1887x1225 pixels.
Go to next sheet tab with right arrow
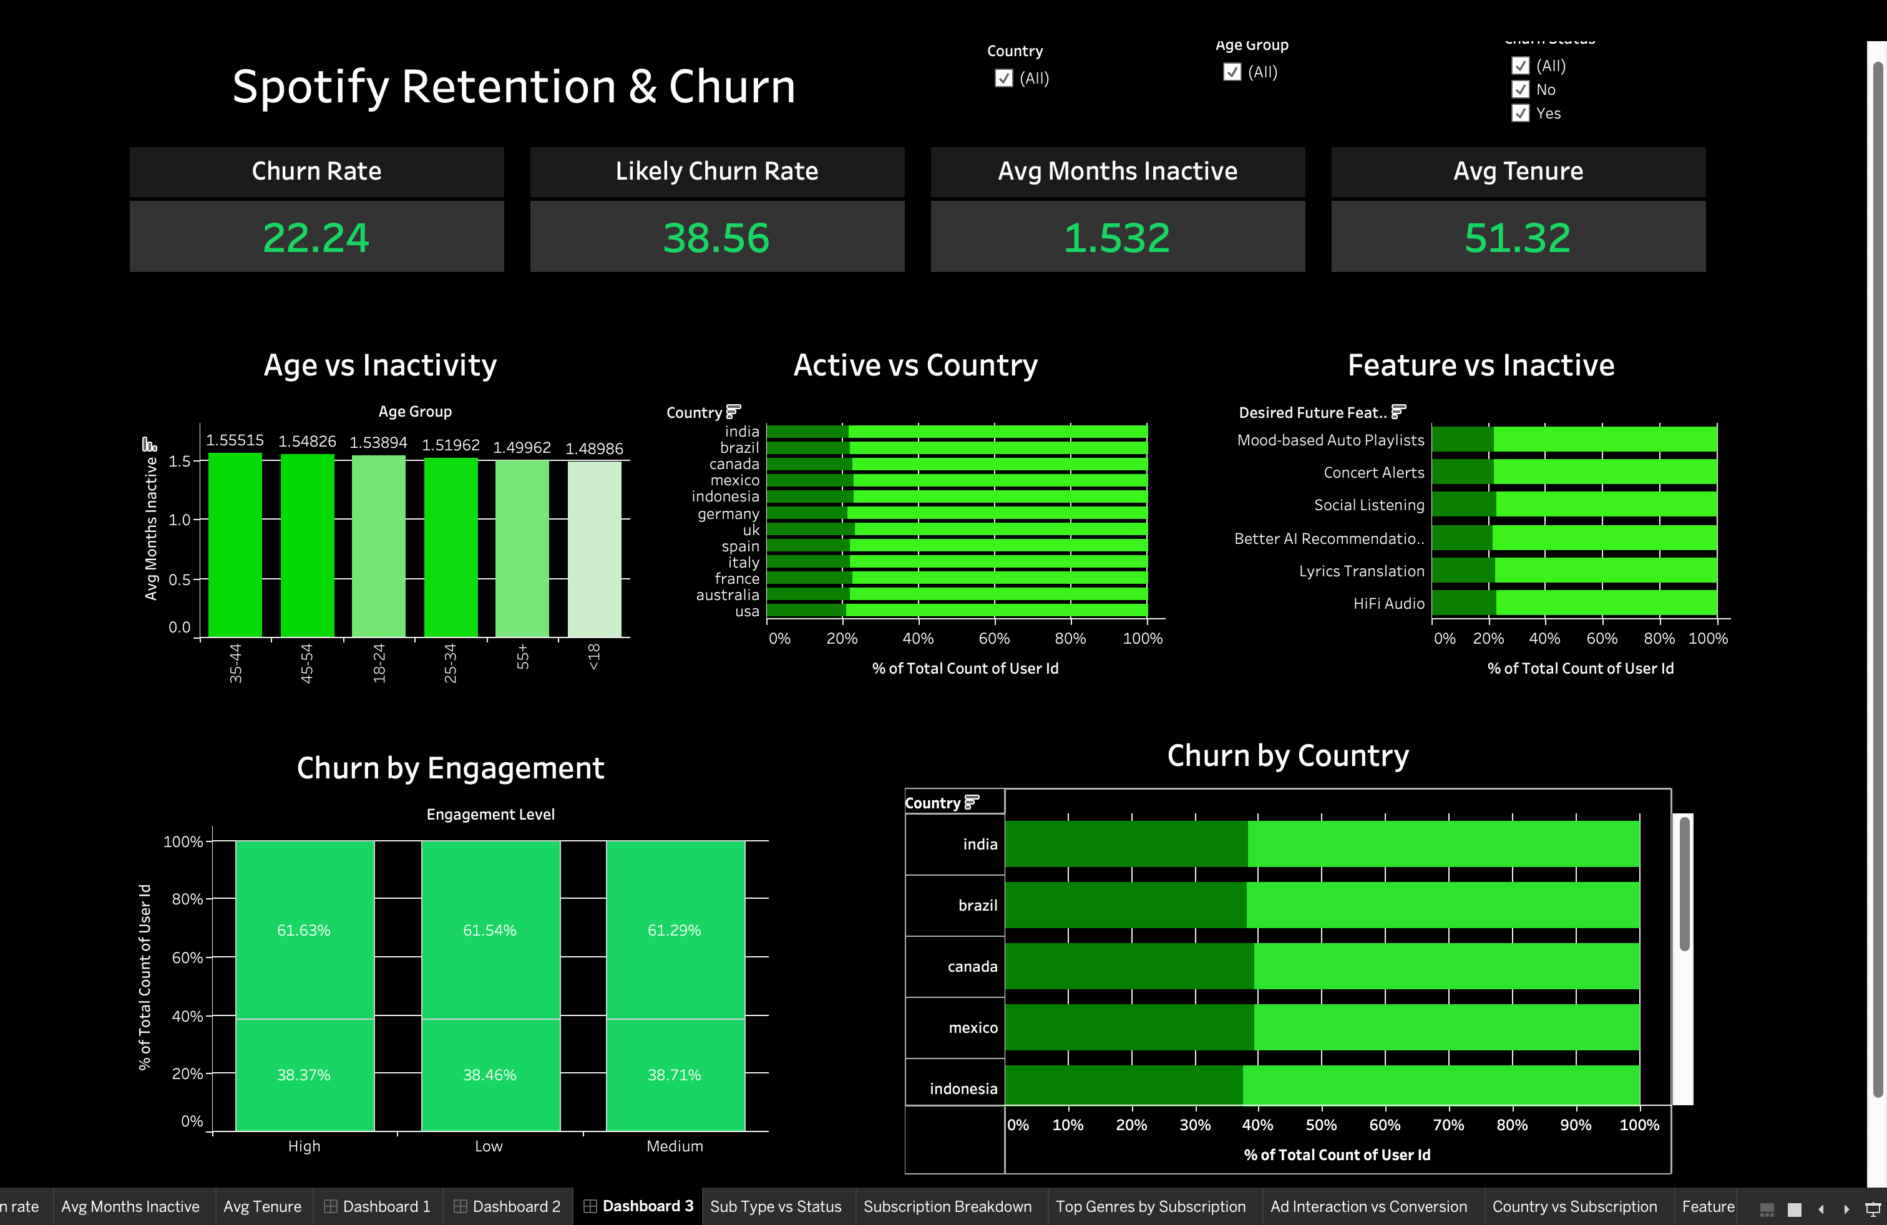pyautogui.click(x=1846, y=1209)
